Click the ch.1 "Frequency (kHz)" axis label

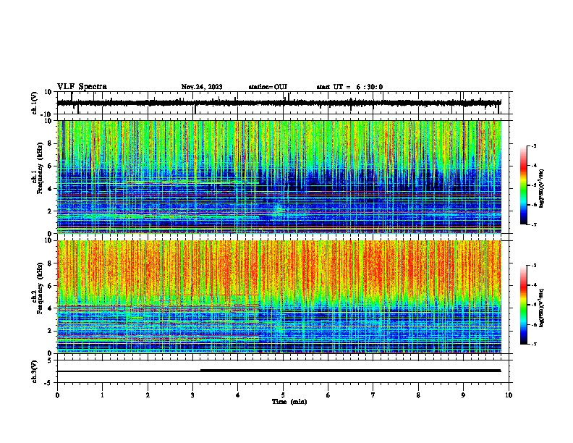[x=40, y=168]
